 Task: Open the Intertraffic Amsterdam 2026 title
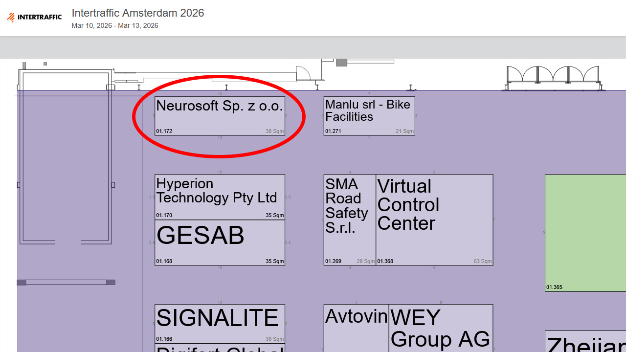coord(138,13)
